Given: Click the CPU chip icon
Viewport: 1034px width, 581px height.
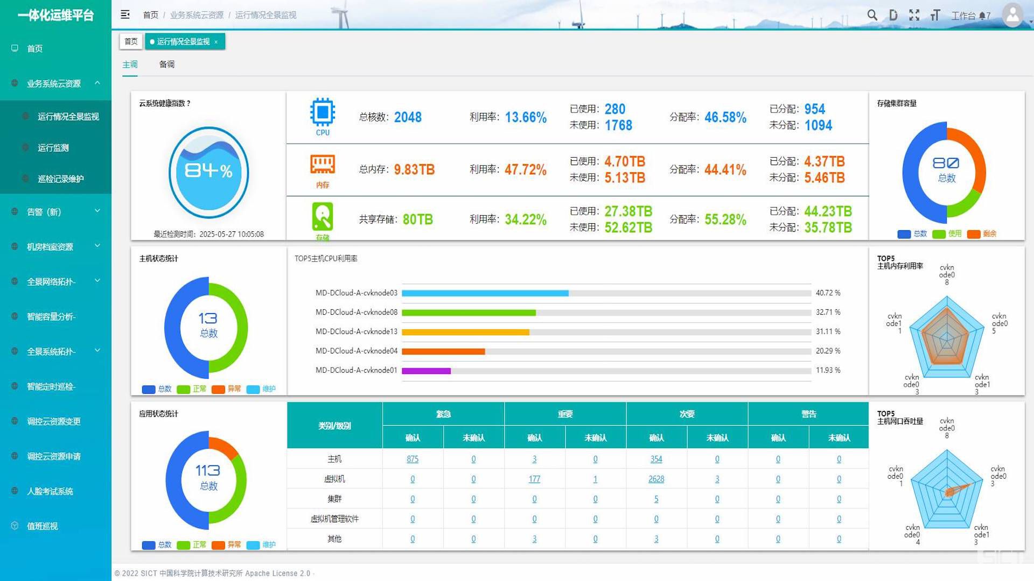Looking at the screenshot, I should [322, 112].
